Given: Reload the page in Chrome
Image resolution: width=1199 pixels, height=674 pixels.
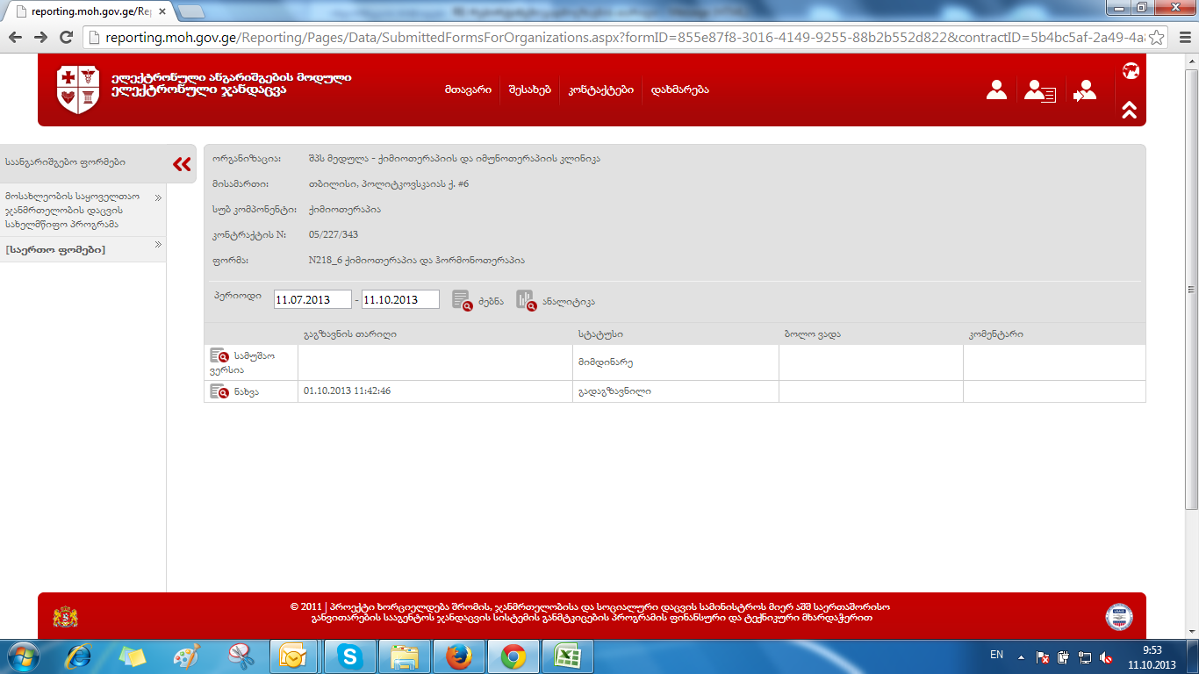Looking at the screenshot, I should pos(66,38).
